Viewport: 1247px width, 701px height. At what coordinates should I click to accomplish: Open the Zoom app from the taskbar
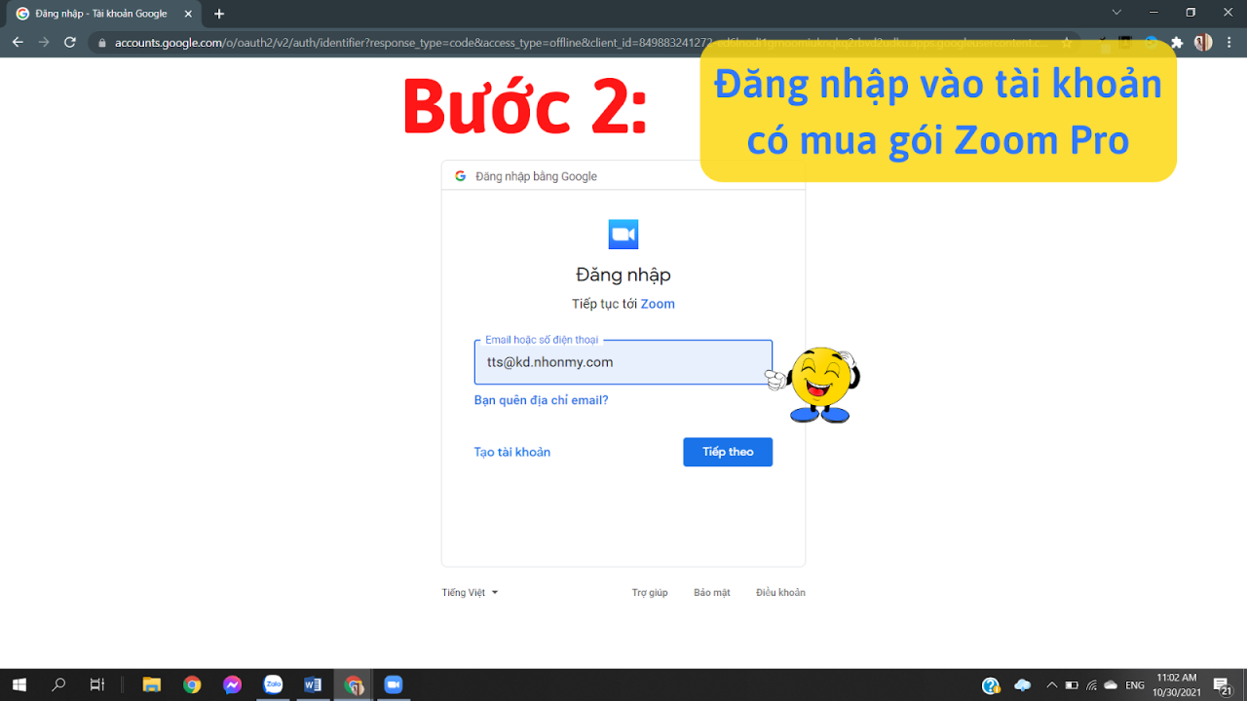393,684
